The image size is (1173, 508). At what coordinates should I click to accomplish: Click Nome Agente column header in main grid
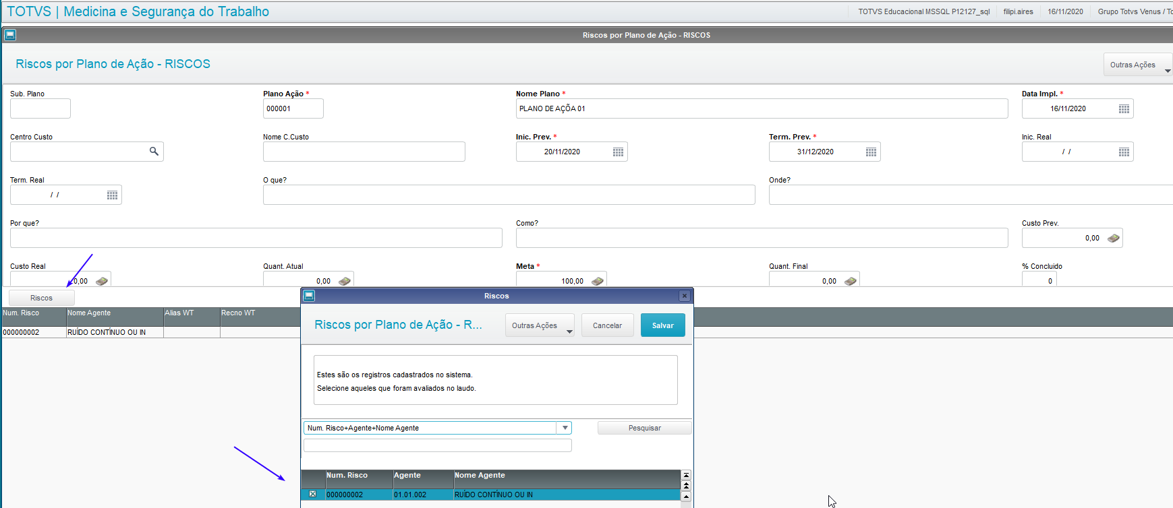click(115, 317)
